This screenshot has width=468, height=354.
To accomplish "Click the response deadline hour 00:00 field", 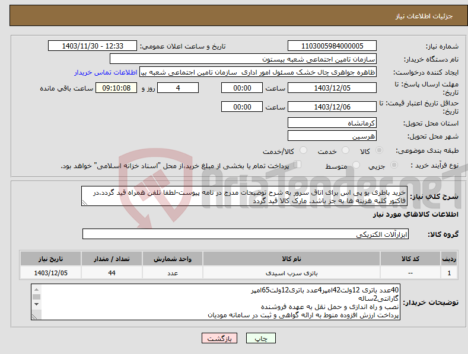I will click(242, 88).
